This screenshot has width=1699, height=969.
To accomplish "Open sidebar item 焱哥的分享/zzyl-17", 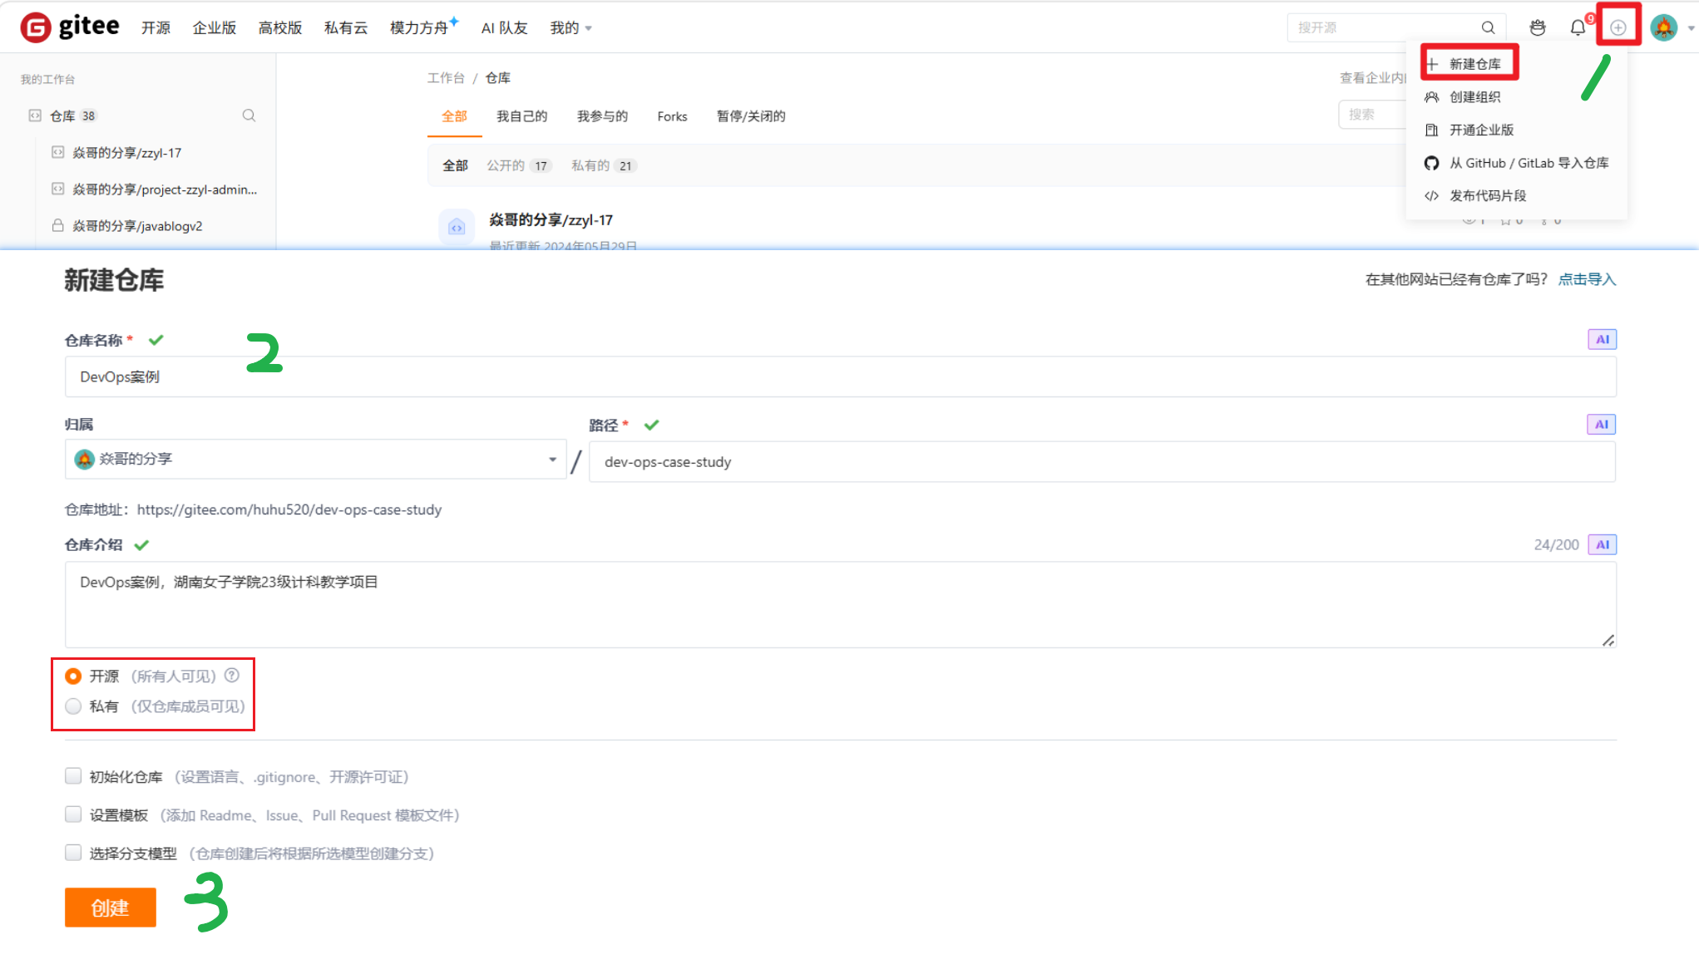I will click(x=126, y=152).
